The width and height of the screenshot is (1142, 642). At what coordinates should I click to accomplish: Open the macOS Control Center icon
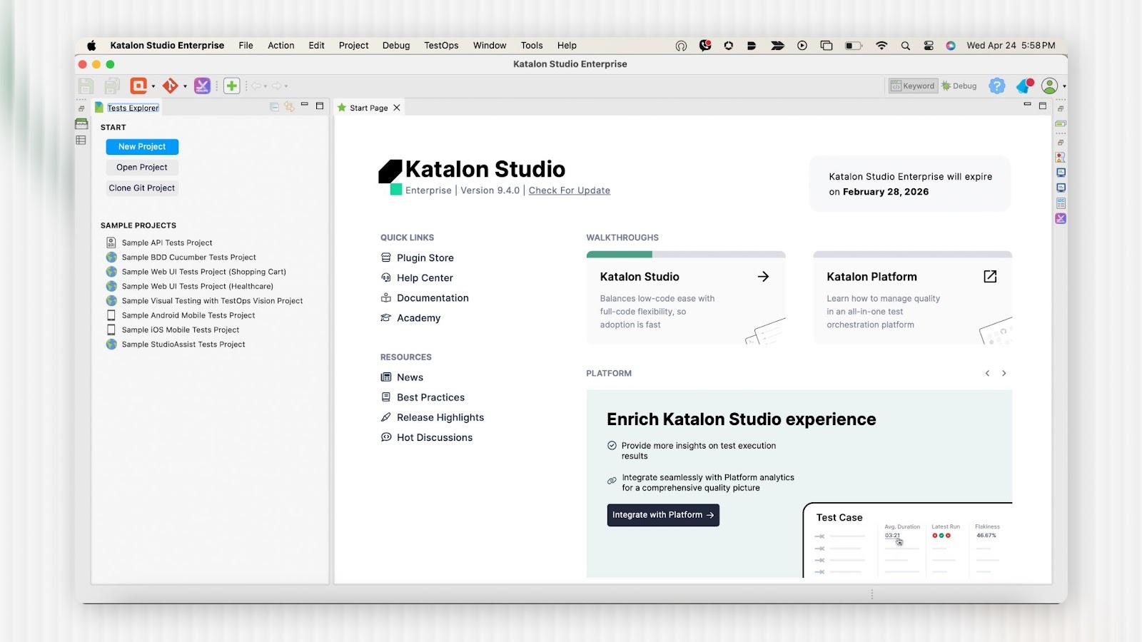(x=929, y=46)
